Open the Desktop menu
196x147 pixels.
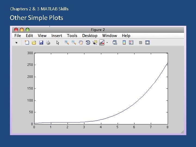click(x=90, y=36)
